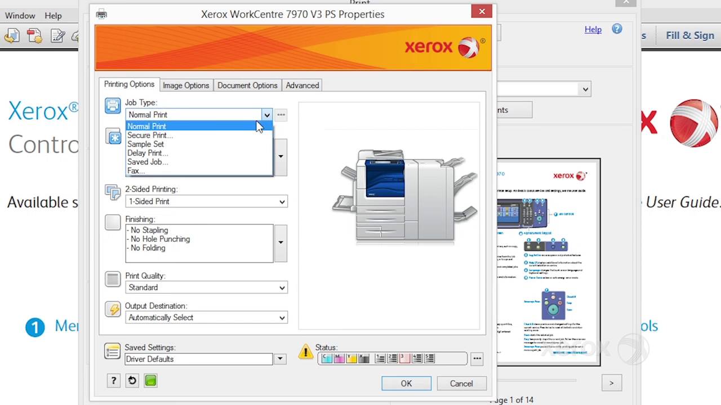Click the red Tray 3 status icon
This screenshot has width=721, height=405.
(405, 358)
